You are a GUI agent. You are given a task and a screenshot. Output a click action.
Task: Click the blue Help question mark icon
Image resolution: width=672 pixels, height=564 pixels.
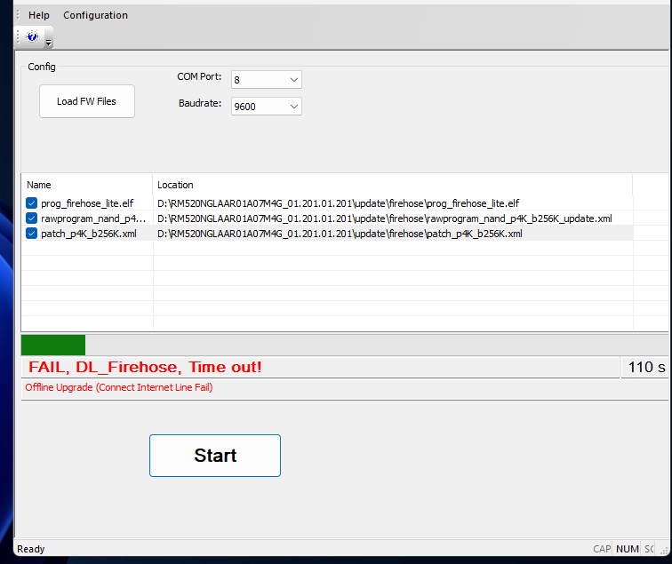(32, 36)
